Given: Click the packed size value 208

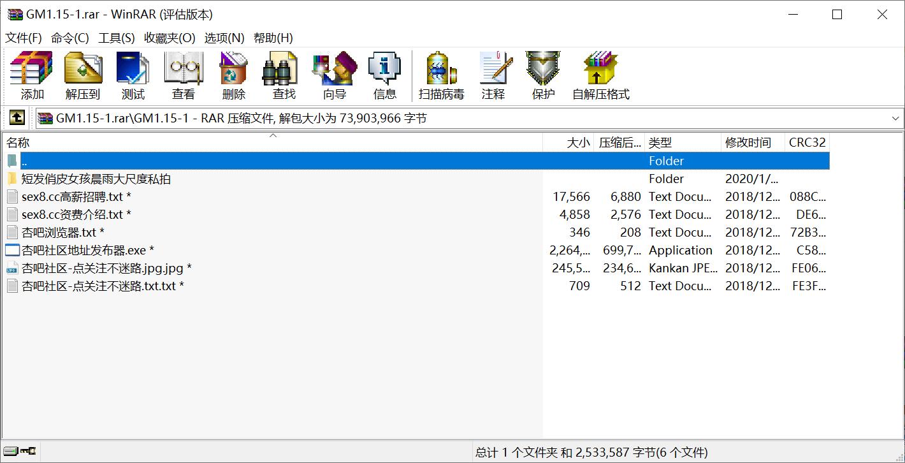Looking at the screenshot, I should pyautogui.click(x=630, y=232).
